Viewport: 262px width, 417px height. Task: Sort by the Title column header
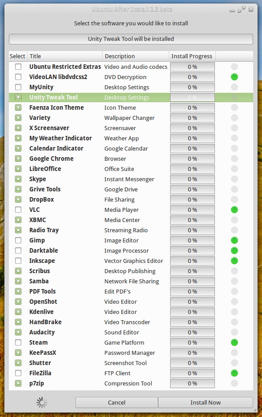[65, 56]
